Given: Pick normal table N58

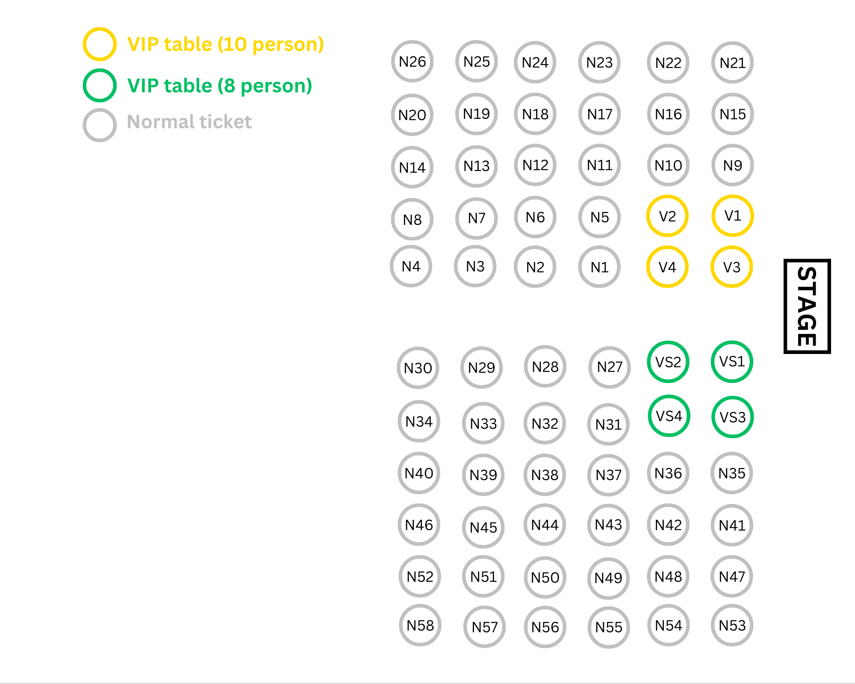Looking at the screenshot, I should (x=420, y=625).
